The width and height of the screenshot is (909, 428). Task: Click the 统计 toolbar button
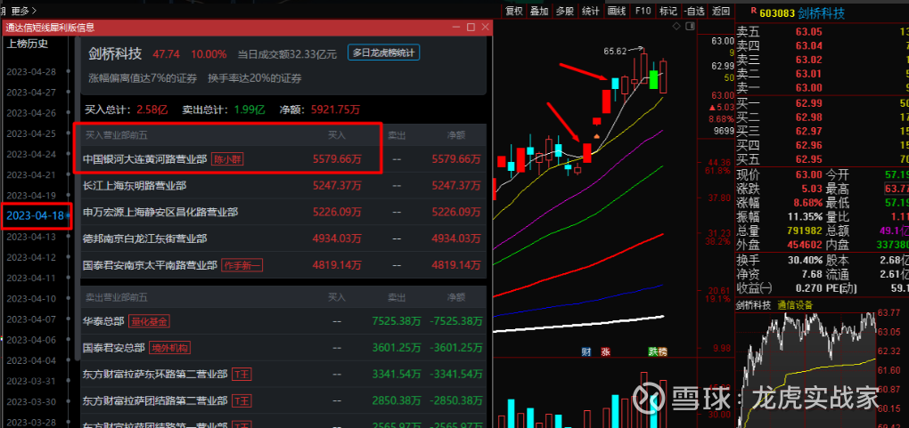click(x=590, y=11)
